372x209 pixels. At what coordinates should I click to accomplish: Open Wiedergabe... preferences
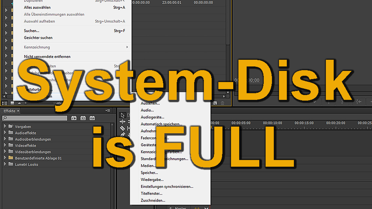pos(152,180)
